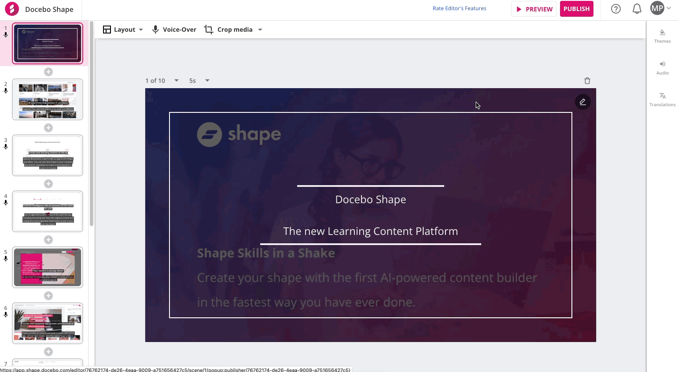Add a scene after slide 5

click(48, 296)
